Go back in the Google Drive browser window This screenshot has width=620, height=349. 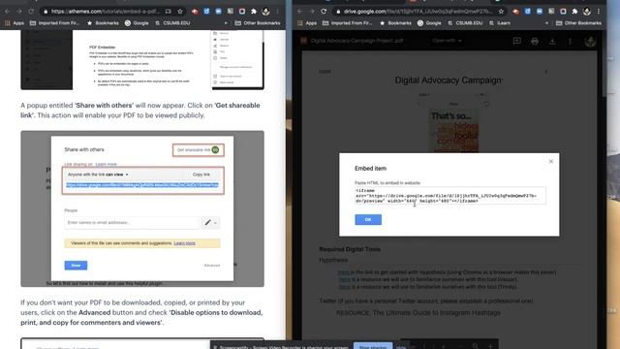(299, 12)
